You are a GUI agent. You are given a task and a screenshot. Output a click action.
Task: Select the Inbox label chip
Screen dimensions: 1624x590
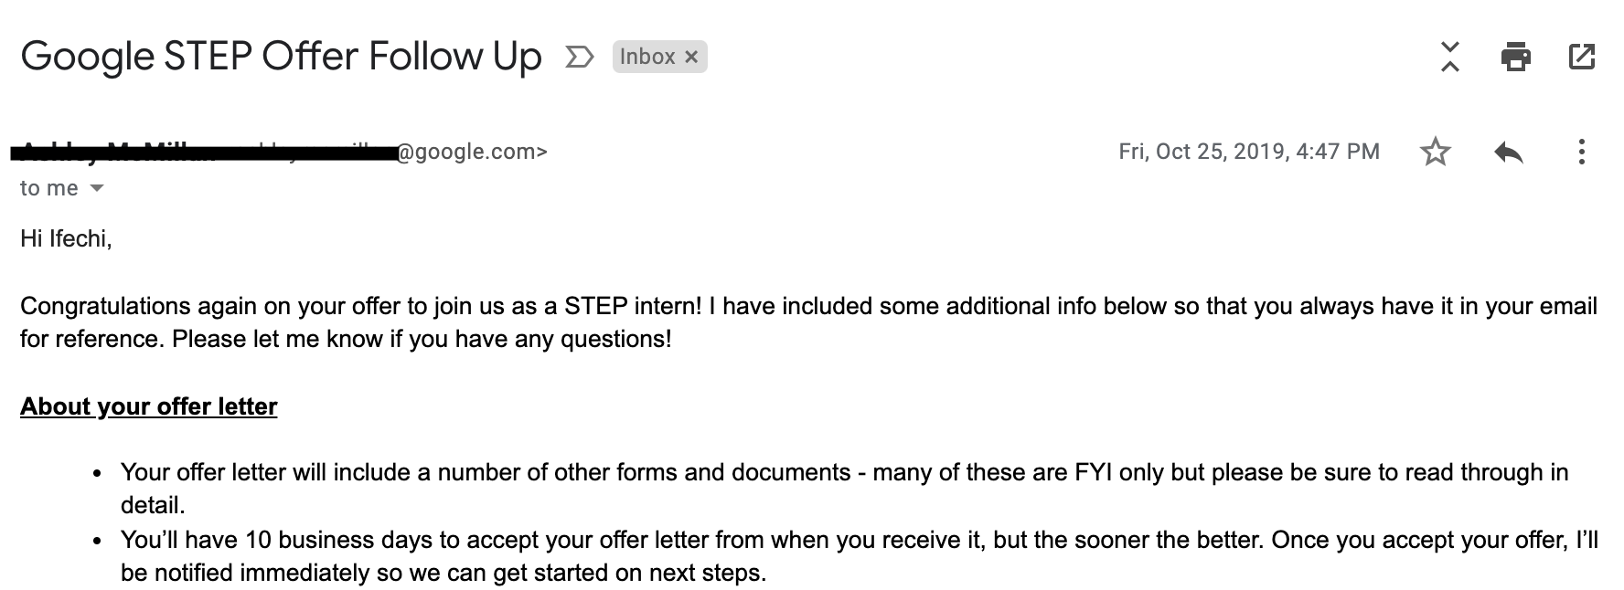tap(646, 57)
